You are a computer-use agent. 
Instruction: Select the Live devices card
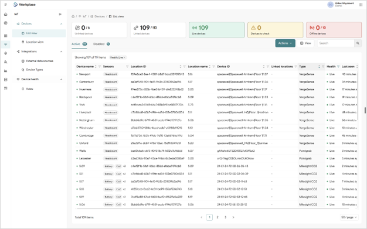point(217,30)
